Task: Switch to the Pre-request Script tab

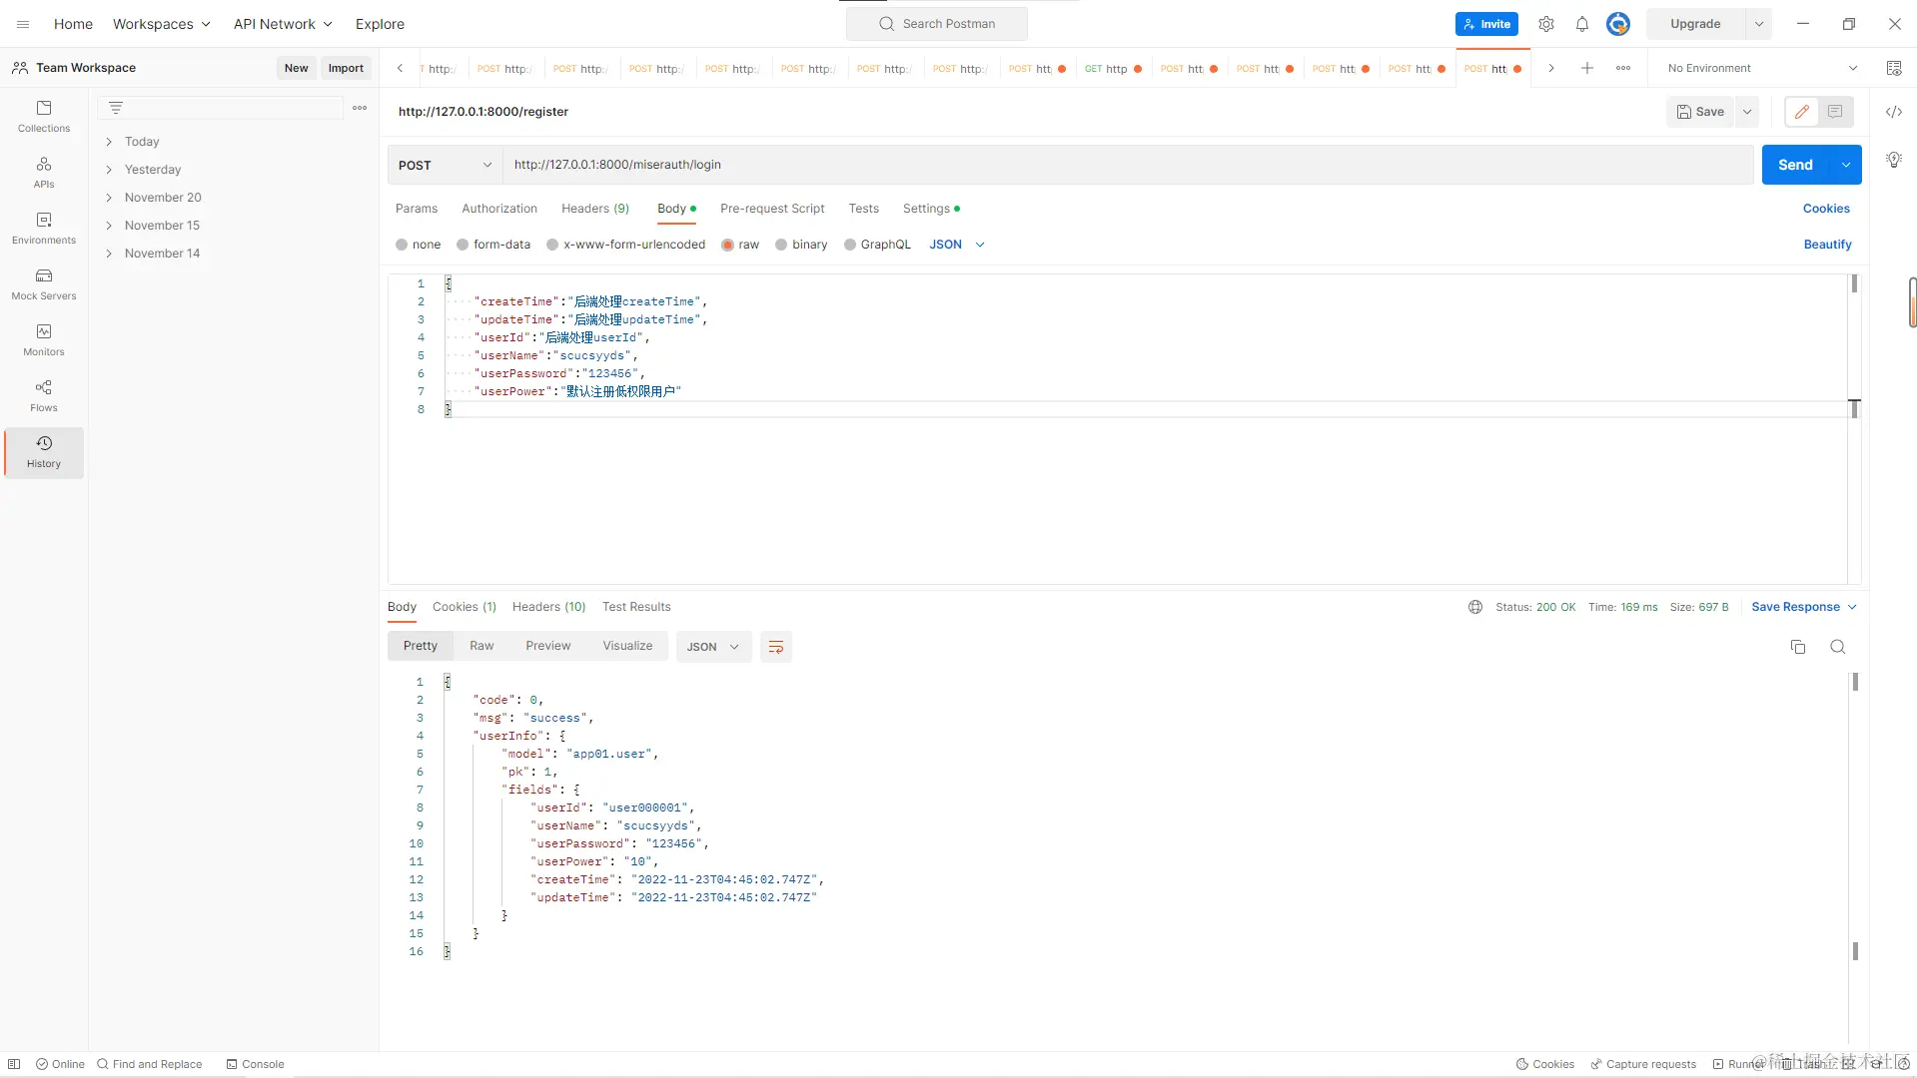Action: pos(772,209)
